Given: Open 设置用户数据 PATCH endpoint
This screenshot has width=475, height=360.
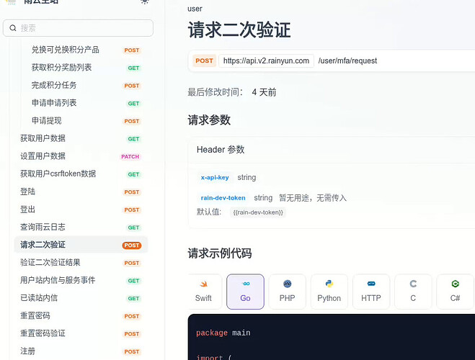Looking at the screenshot, I should [43, 156].
